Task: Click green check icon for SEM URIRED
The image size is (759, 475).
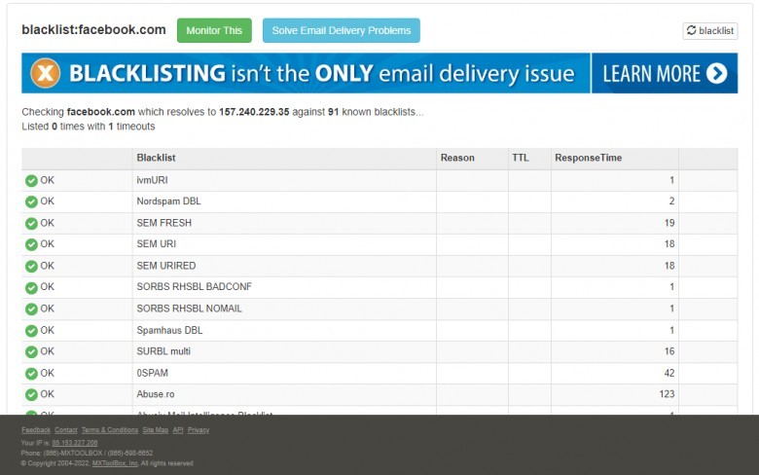Action: click(x=31, y=267)
